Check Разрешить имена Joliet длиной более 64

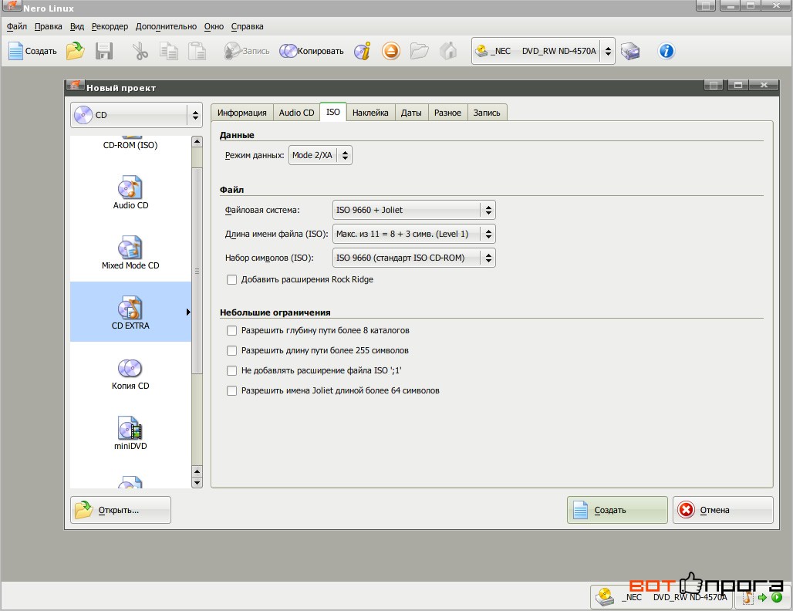[231, 391]
